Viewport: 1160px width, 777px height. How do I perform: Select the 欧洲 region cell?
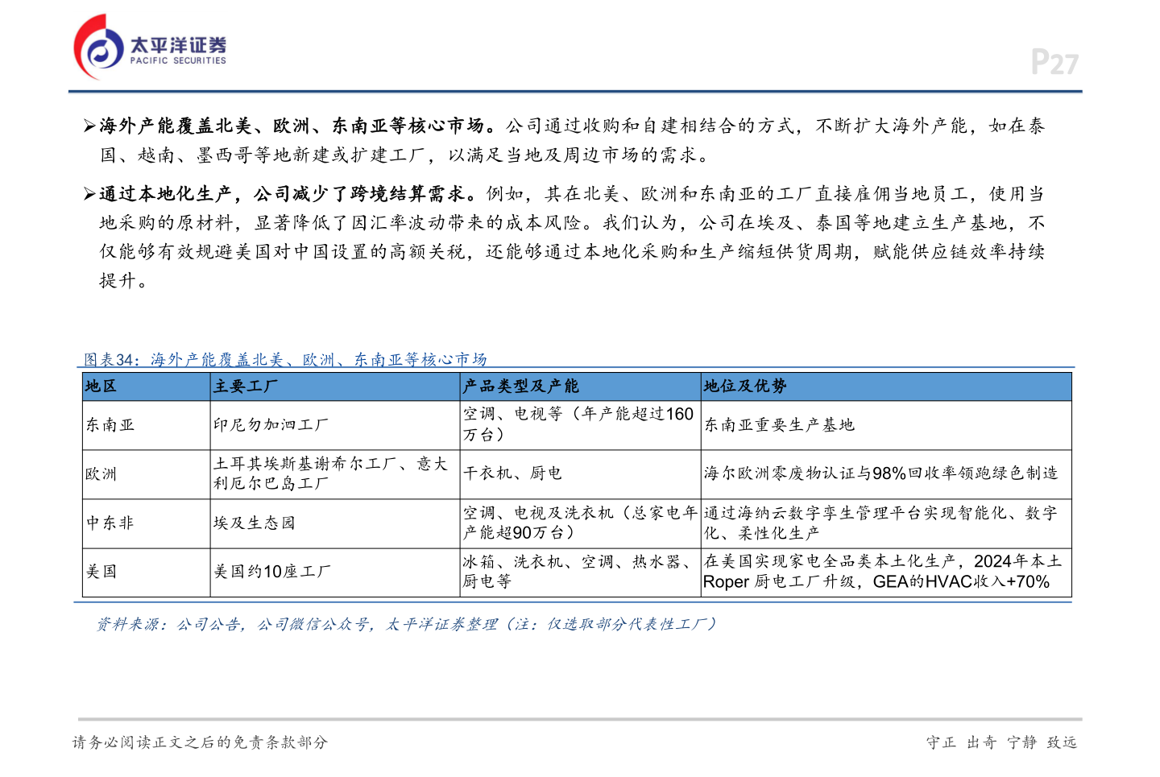pyautogui.click(x=101, y=474)
